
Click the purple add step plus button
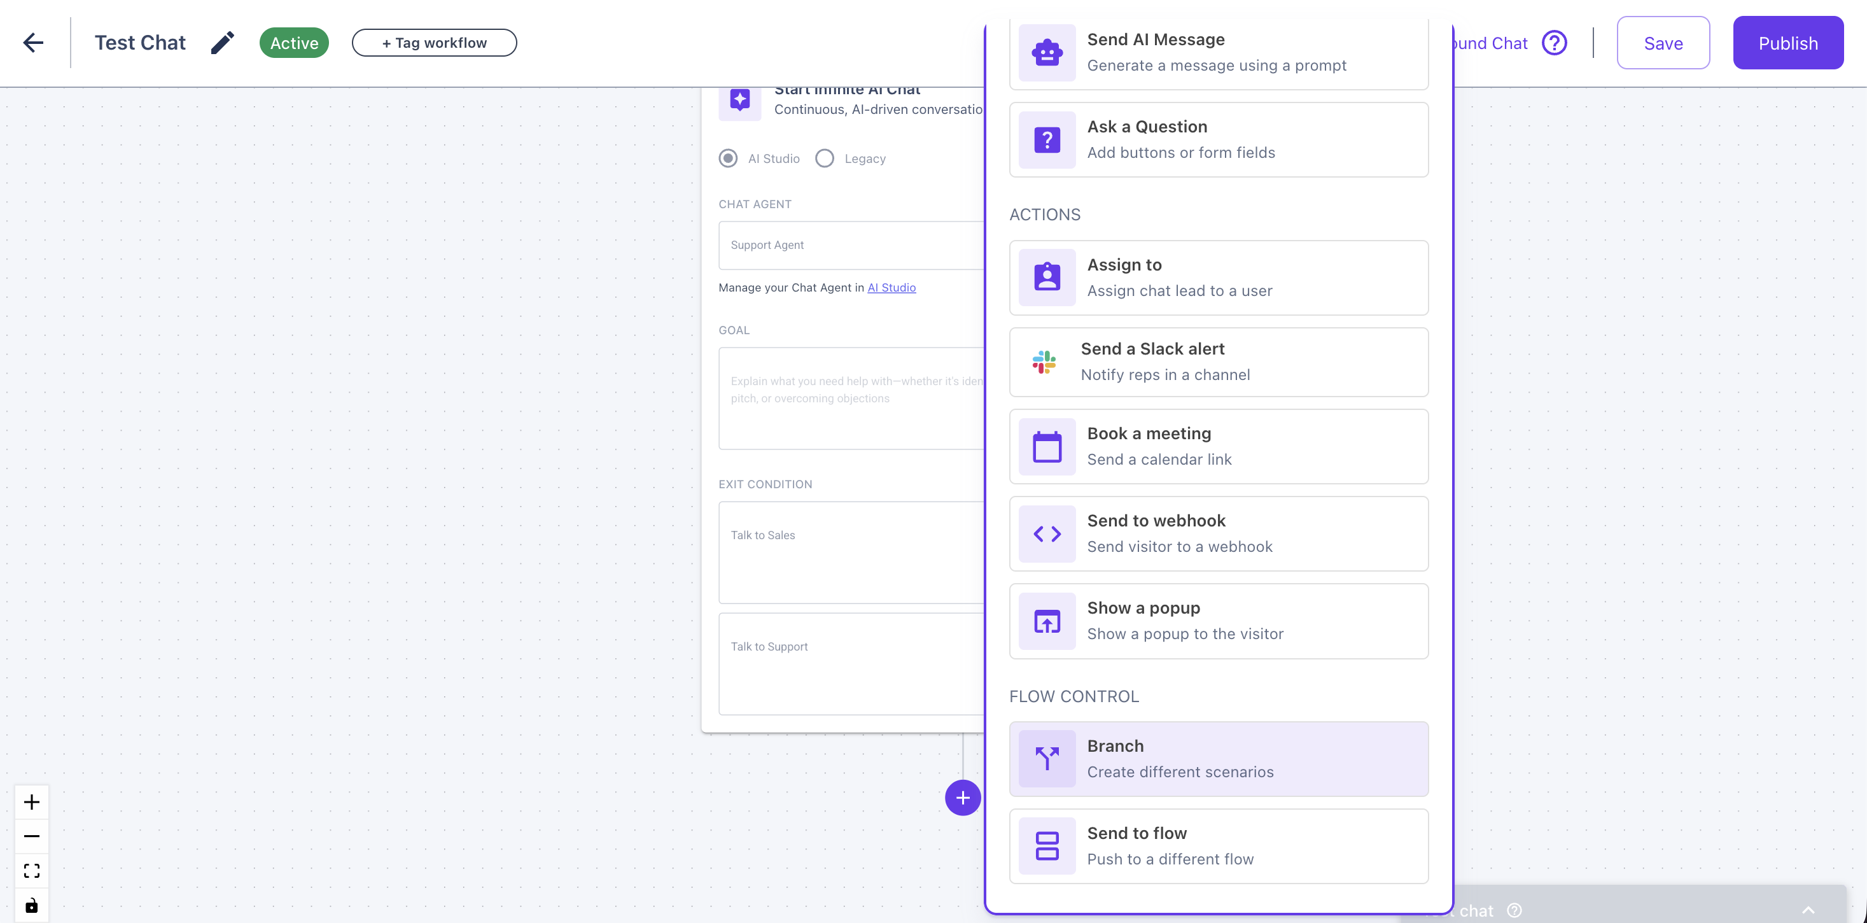(963, 798)
